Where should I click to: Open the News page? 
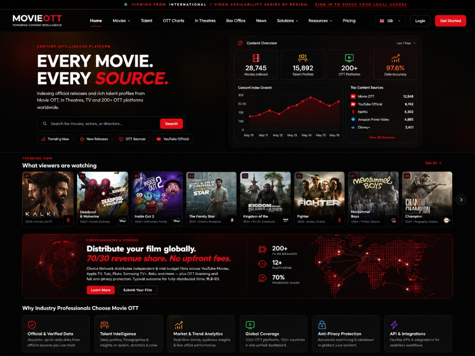pos(261,20)
